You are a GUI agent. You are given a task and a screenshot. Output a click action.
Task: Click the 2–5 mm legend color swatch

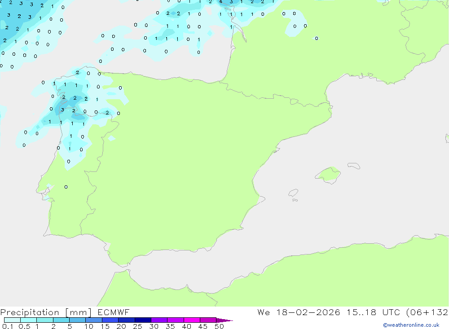coord(61,320)
